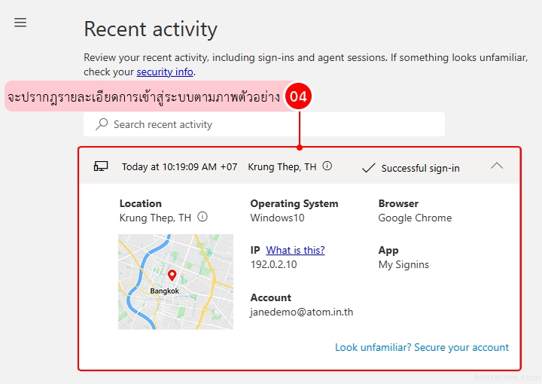The width and height of the screenshot is (542, 384).
Task: Click the desktop device icon in sign-in row
Action: click(x=101, y=166)
